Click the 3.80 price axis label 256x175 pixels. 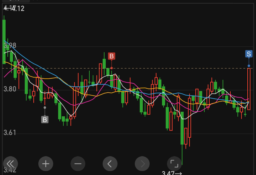coord(10,89)
